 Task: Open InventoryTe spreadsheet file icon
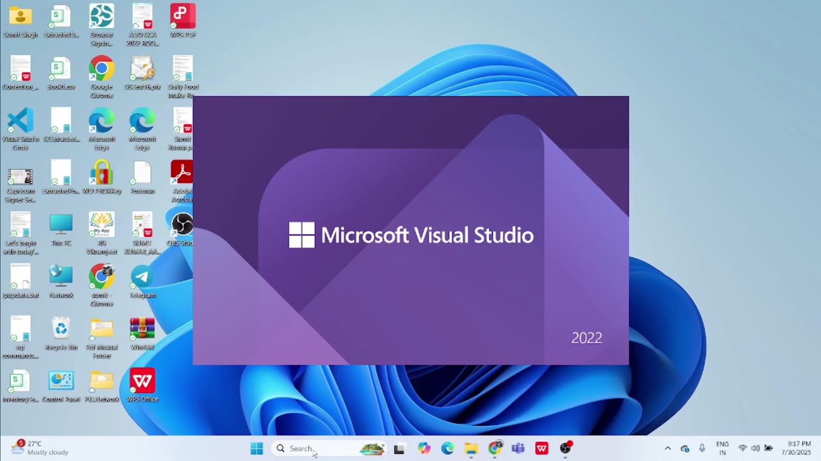[20, 385]
